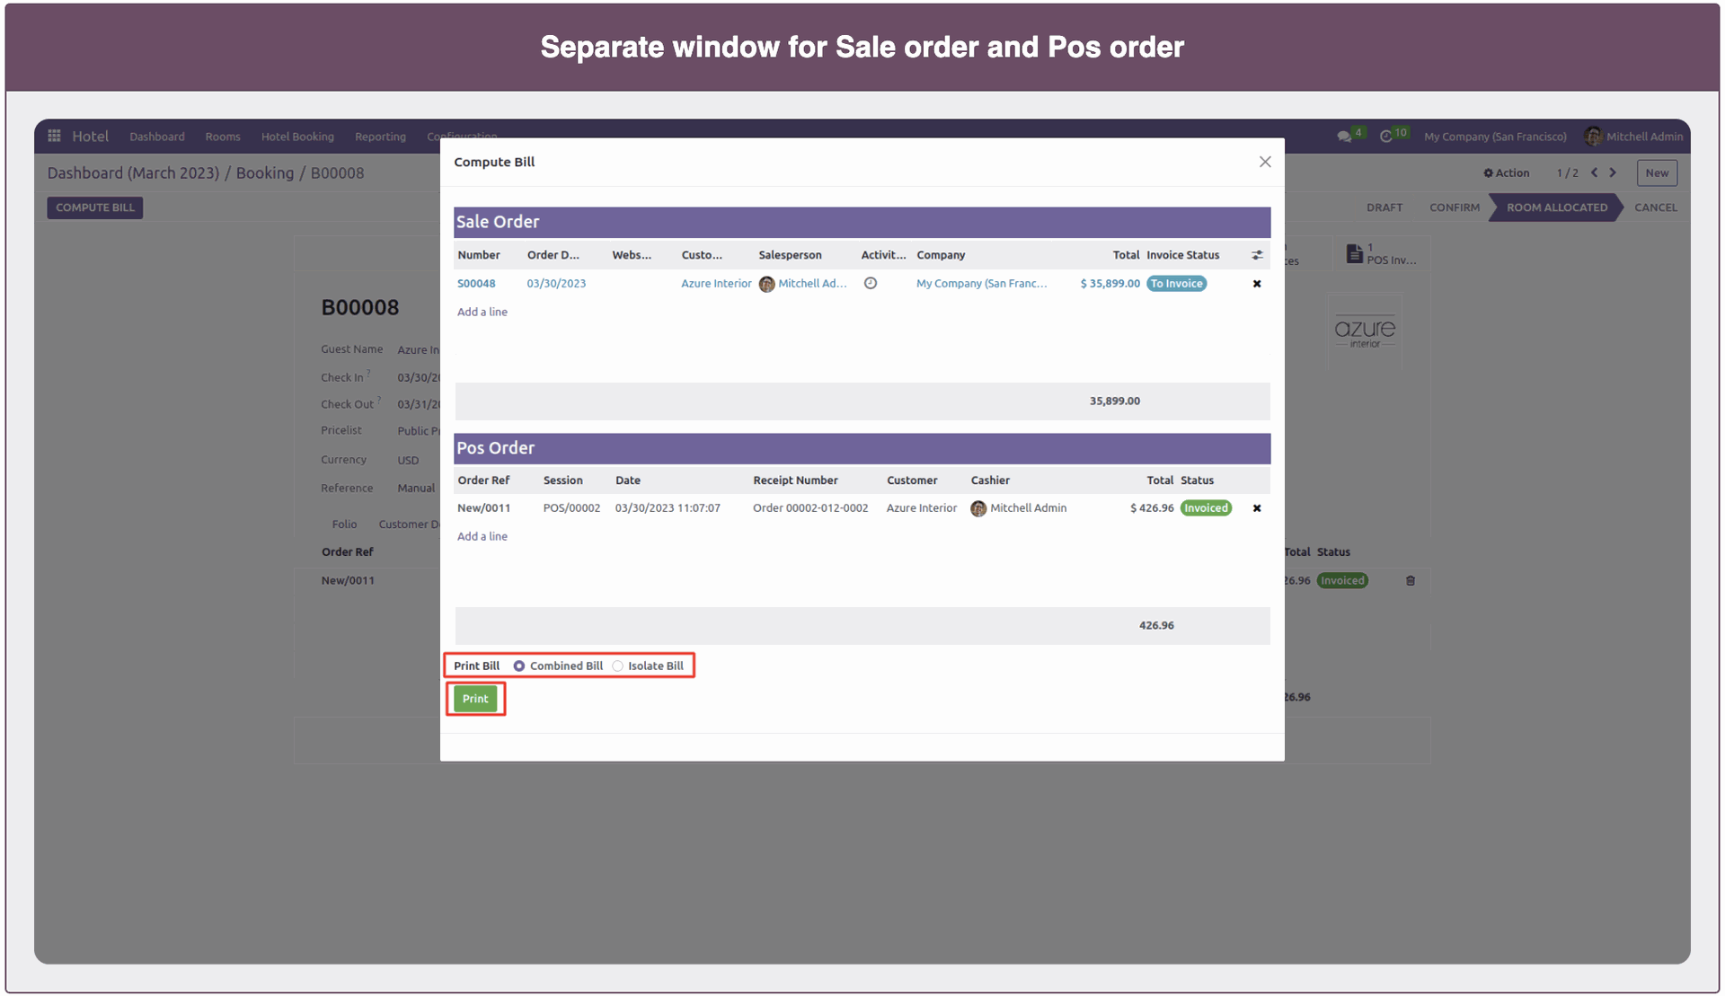This screenshot has height=996, width=1725.
Task: Sort by Number column header in Sale Order
Action: 479,255
